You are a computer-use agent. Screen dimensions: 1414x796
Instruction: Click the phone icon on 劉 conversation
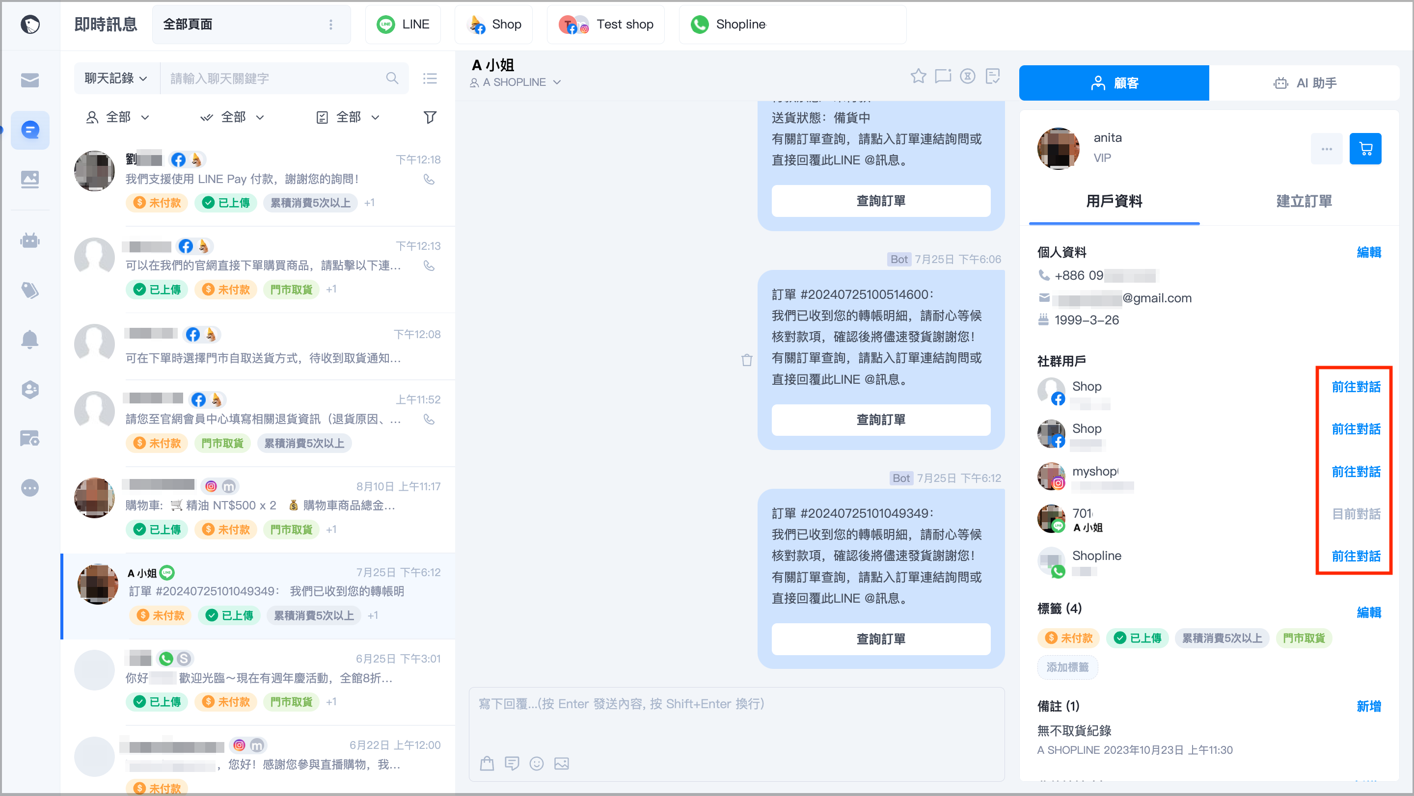pos(429,180)
